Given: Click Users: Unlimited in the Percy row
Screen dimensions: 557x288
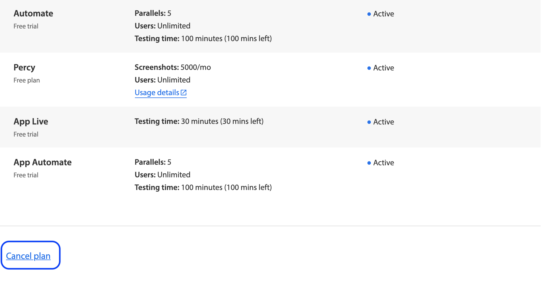Looking at the screenshot, I should point(162,80).
